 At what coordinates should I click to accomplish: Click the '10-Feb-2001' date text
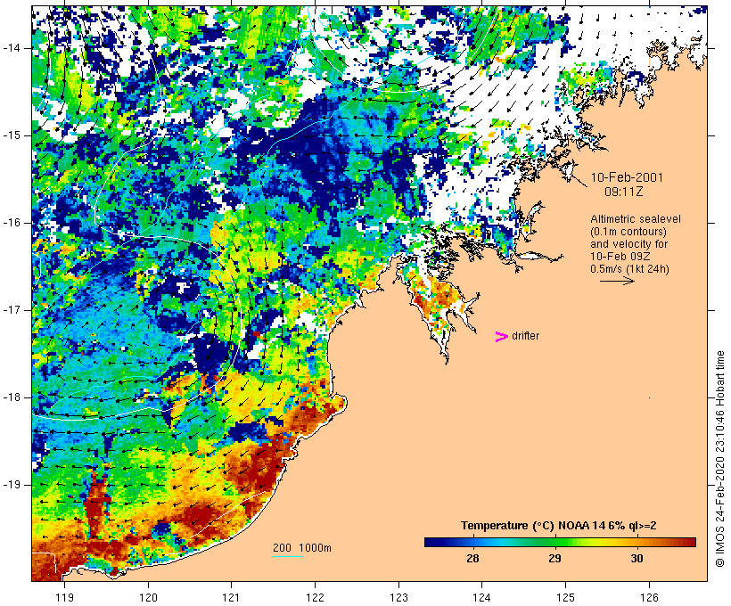627,177
